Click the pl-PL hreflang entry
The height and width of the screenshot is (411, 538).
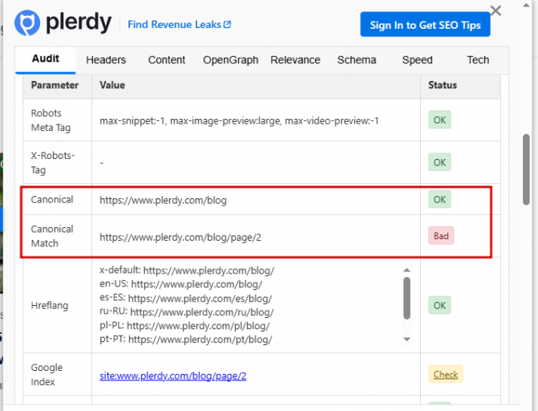pos(184,325)
